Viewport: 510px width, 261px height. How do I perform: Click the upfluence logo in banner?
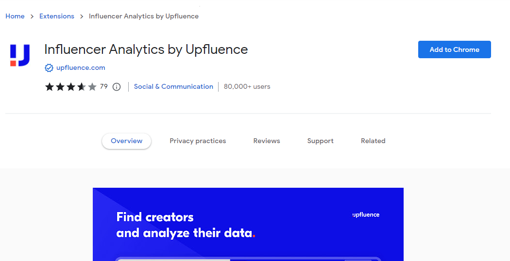coord(366,215)
